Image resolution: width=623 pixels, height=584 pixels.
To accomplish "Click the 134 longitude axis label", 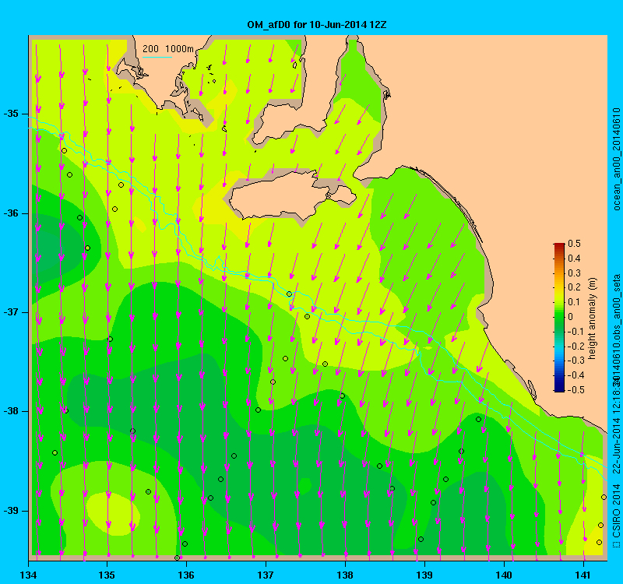I will 28,575.
